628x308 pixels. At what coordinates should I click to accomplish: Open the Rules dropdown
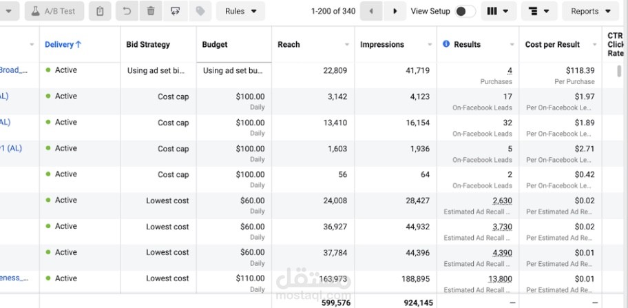(x=240, y=11)
